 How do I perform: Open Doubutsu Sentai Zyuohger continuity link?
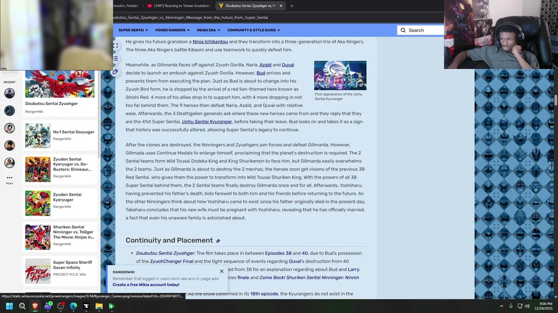[165, 253]
